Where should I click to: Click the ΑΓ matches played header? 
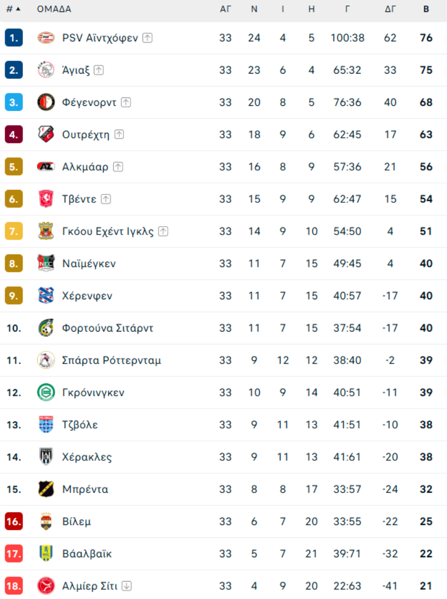coord(225,9)
